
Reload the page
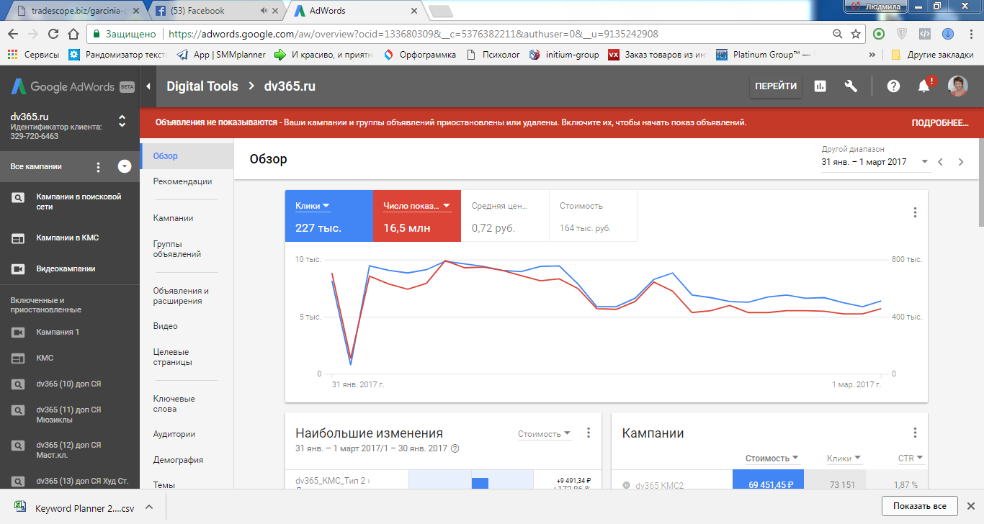[53, 34]
